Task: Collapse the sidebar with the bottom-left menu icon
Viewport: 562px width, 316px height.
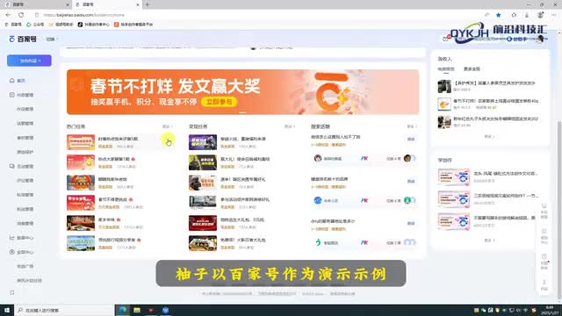Action: click(11, 292)
